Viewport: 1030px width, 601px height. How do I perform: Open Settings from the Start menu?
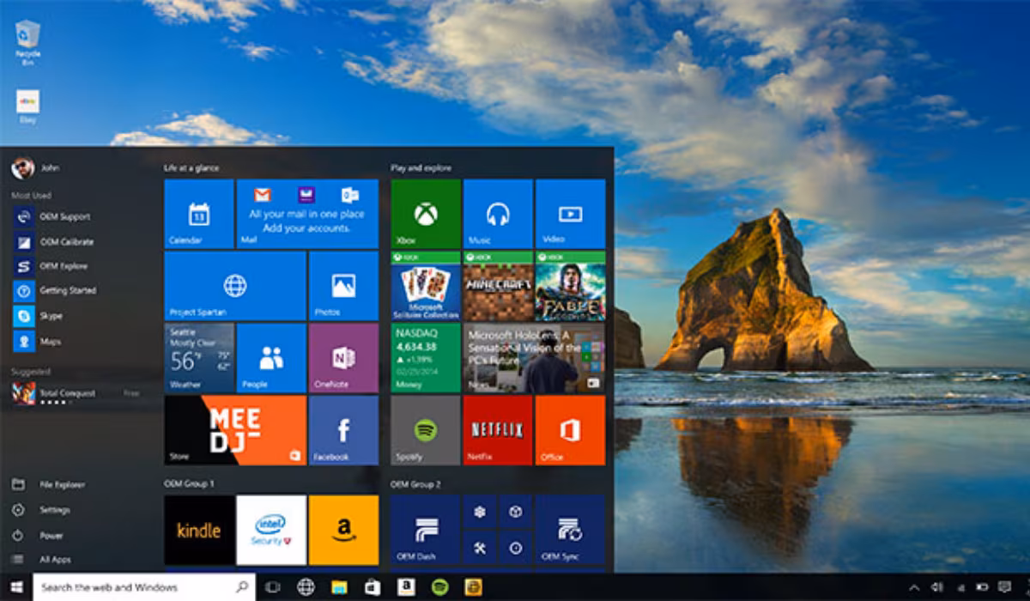pyautogui.click(x=41, y=510)
